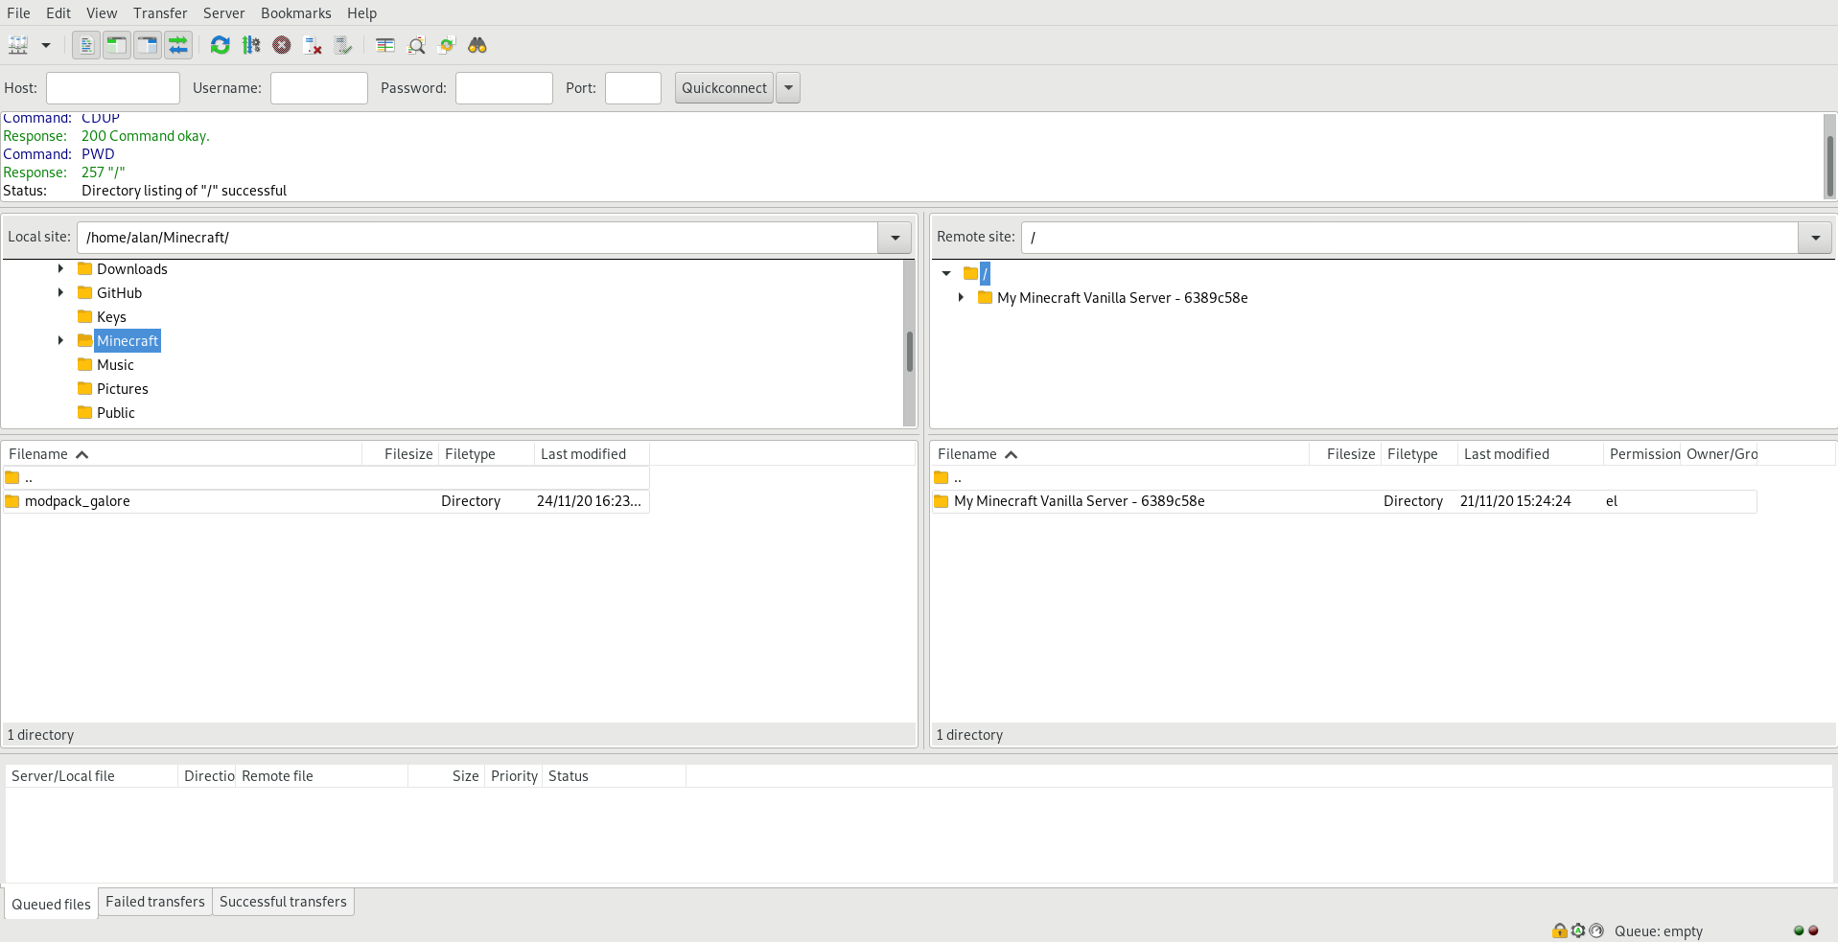Open the Bookmarks menu

(296, 12)
